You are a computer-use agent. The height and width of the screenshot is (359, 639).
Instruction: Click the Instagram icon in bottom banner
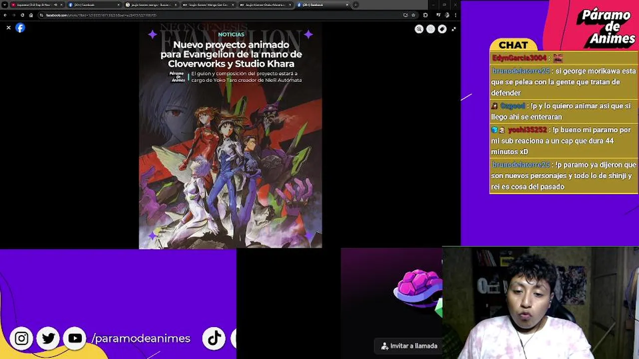coord(21,339)
